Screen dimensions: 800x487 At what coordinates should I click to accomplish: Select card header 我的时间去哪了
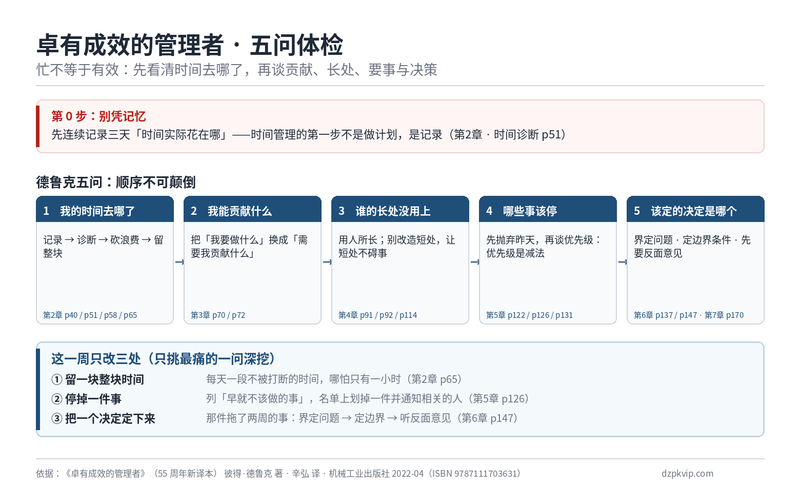point(105,209)
